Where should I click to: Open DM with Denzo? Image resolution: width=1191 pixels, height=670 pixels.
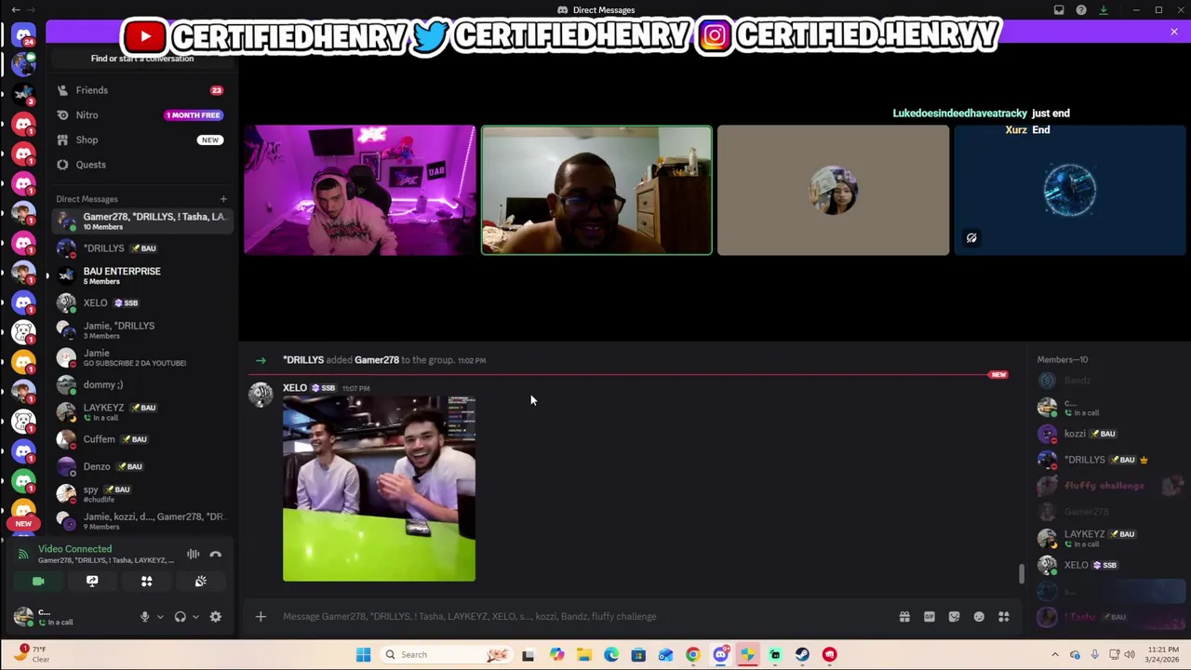pos(141,466)
